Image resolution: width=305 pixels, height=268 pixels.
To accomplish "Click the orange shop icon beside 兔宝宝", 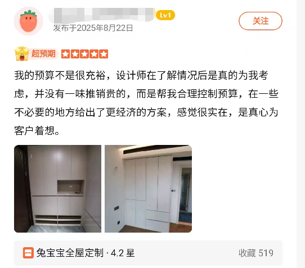I will pyautogui.click(x=28, y=253).
